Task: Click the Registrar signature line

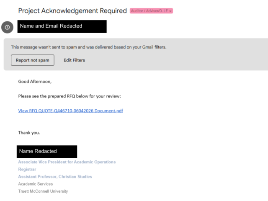Action: tap(27, 169)
